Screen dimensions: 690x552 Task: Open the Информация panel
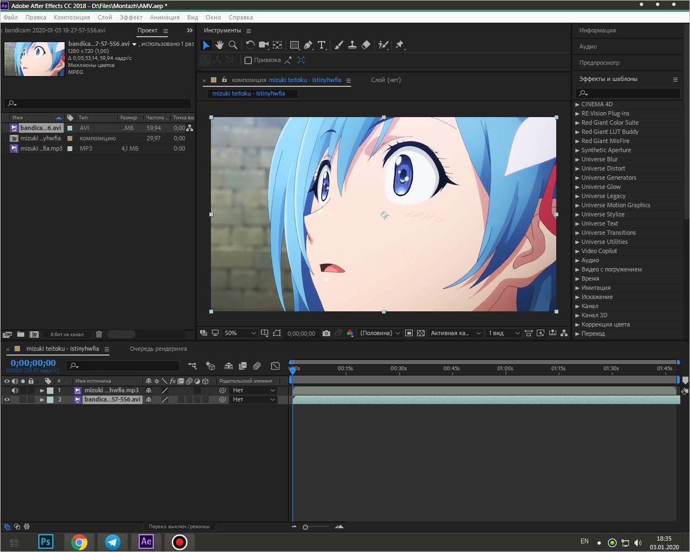(x=597, y=30)
